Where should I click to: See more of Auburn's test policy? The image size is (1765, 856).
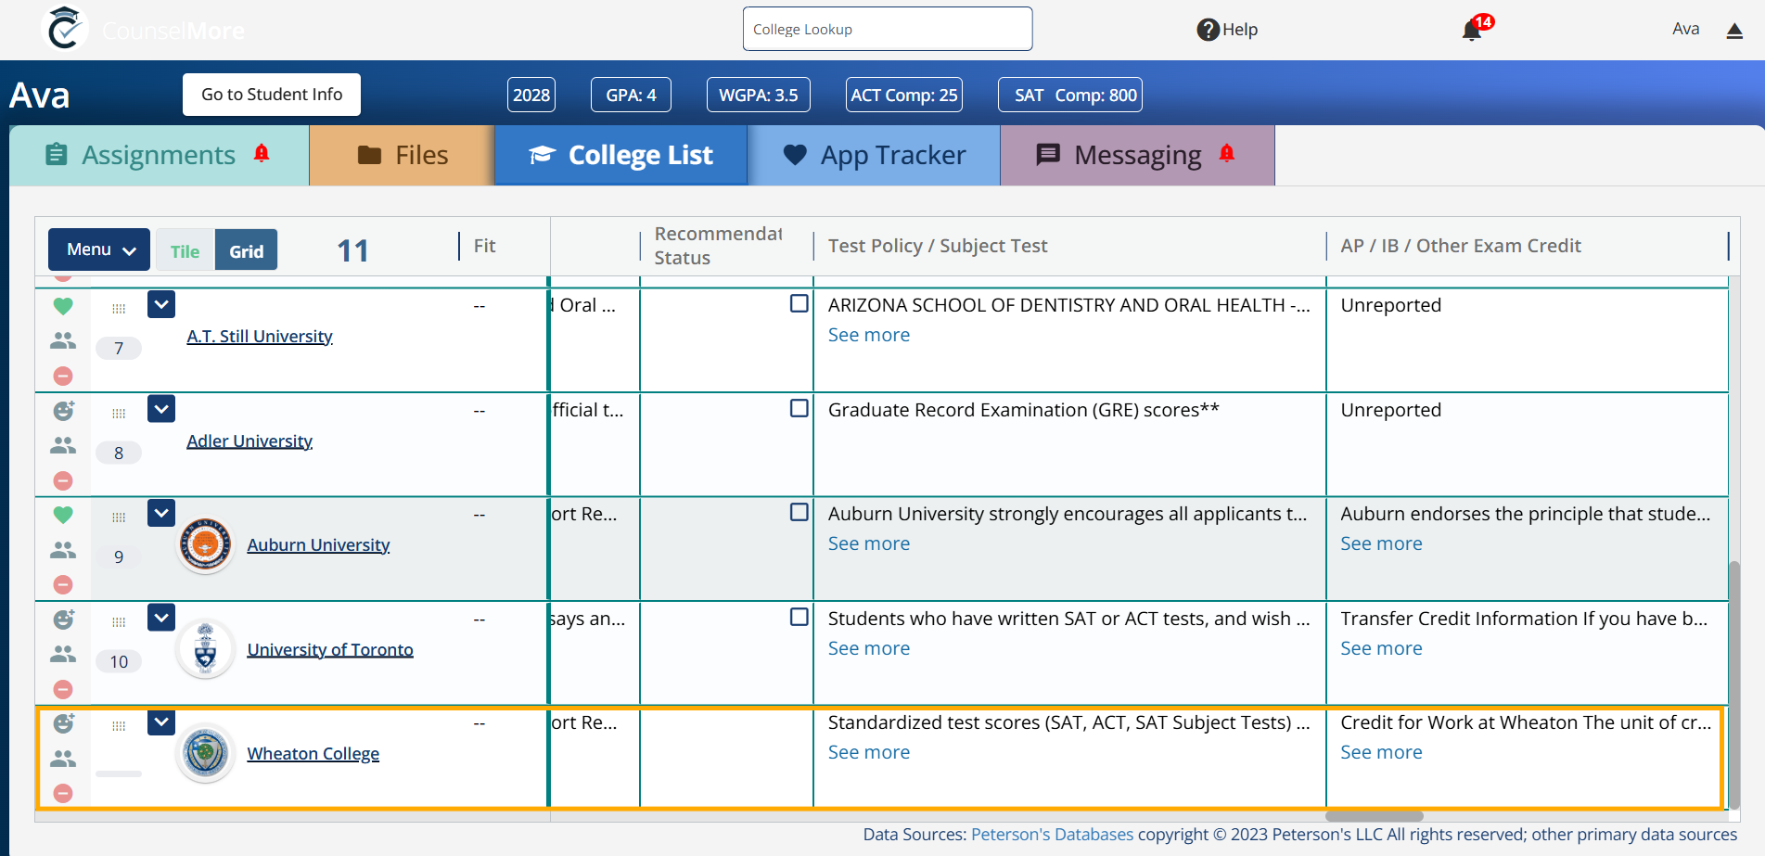click(x=869, y=543)
